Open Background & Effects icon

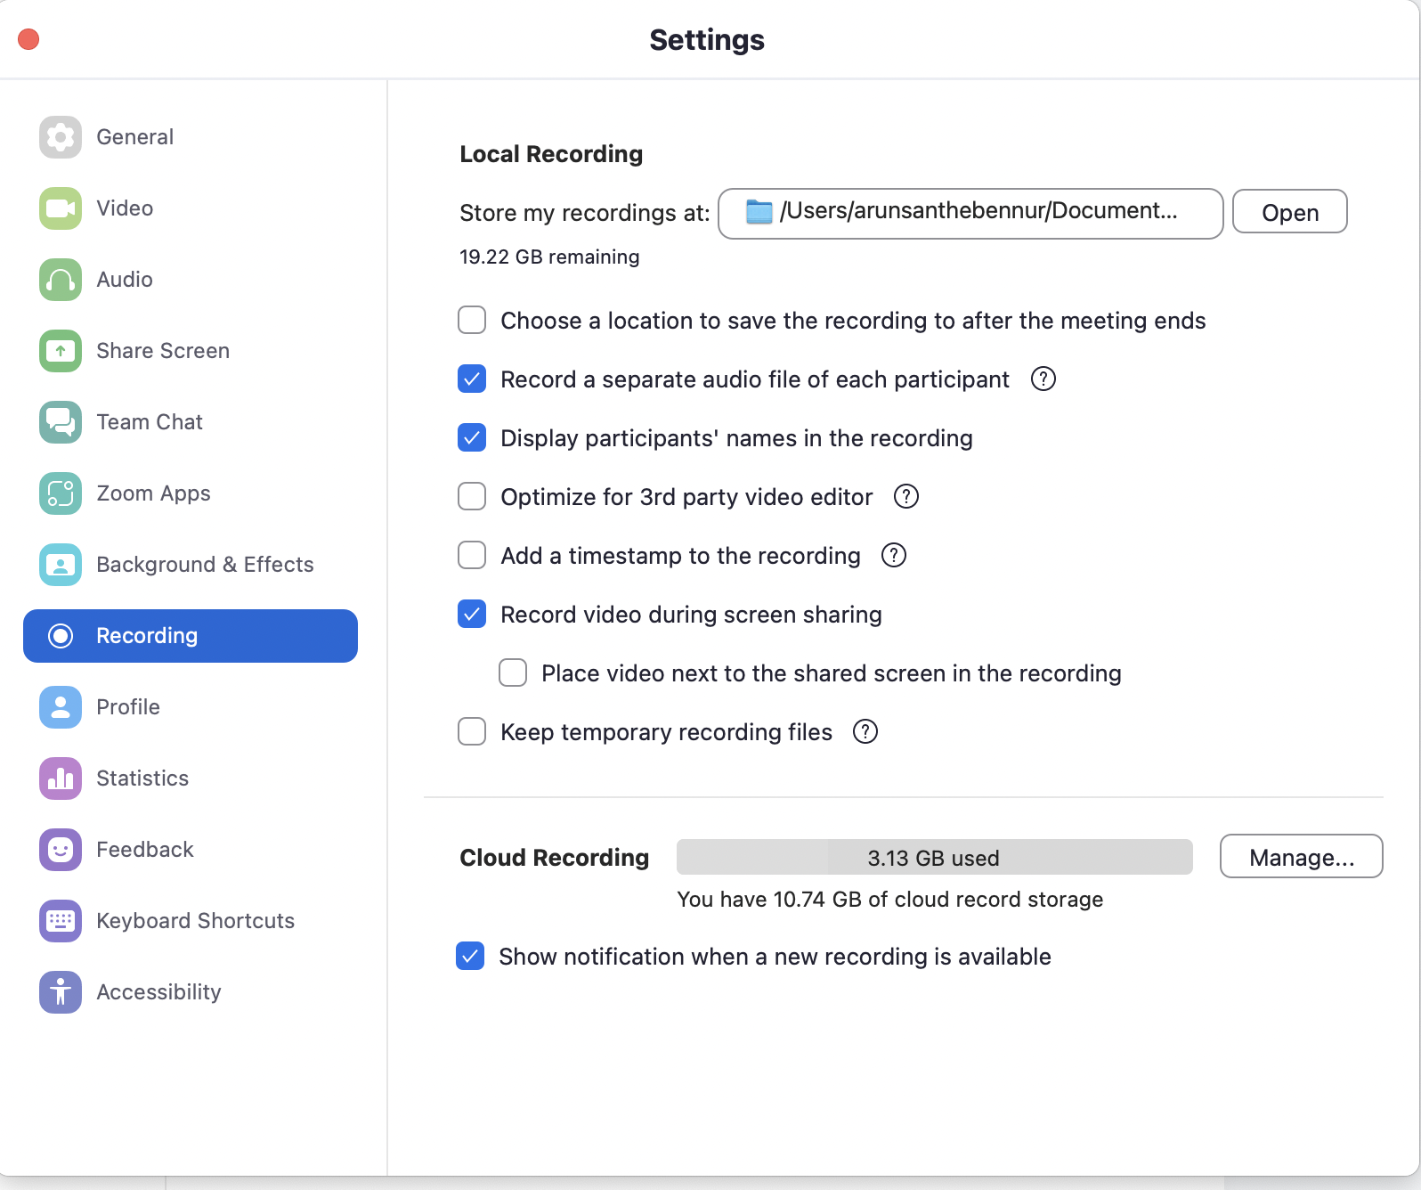(x=61, y=565)
